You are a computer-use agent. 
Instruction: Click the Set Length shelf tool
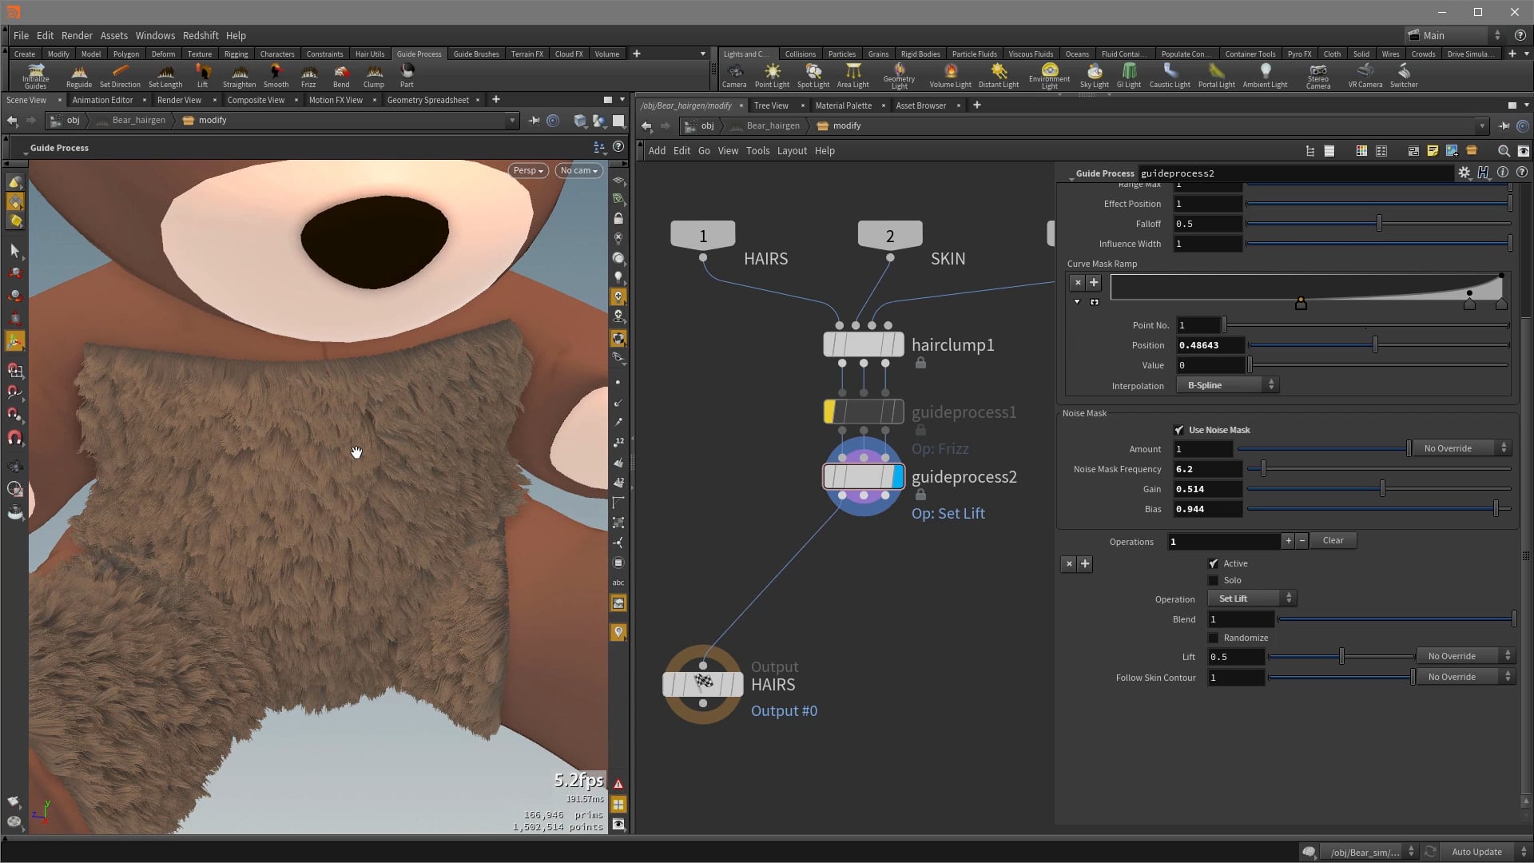coord(165,76)
